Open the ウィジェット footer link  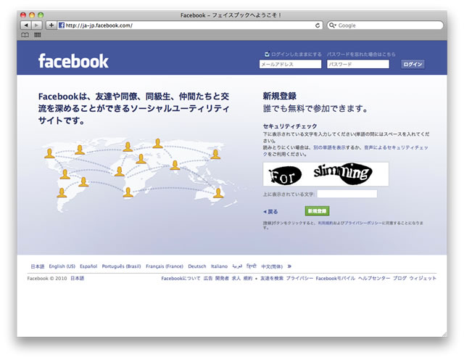[423, 278]
